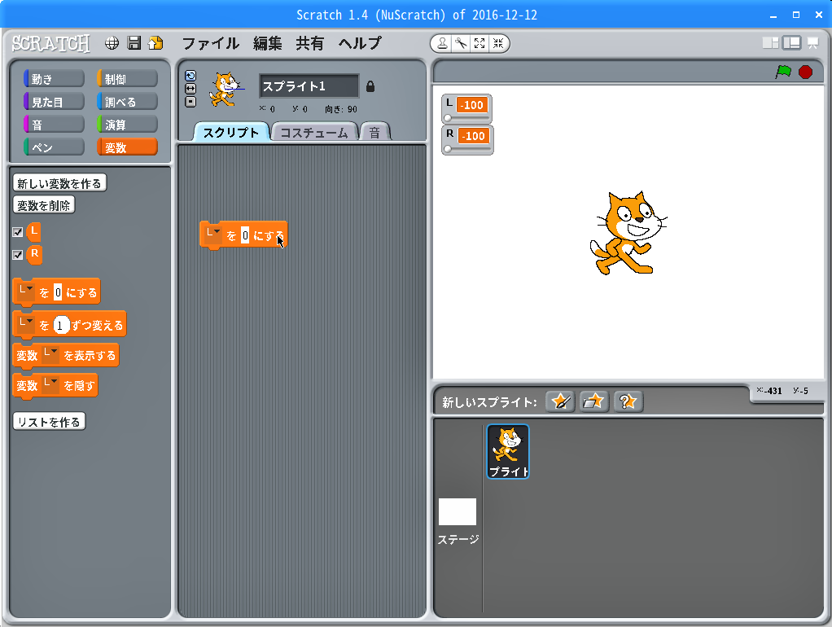Viewport: 832px width, 627px height.
Task: Open the 編集 menu
Action: 267,43
